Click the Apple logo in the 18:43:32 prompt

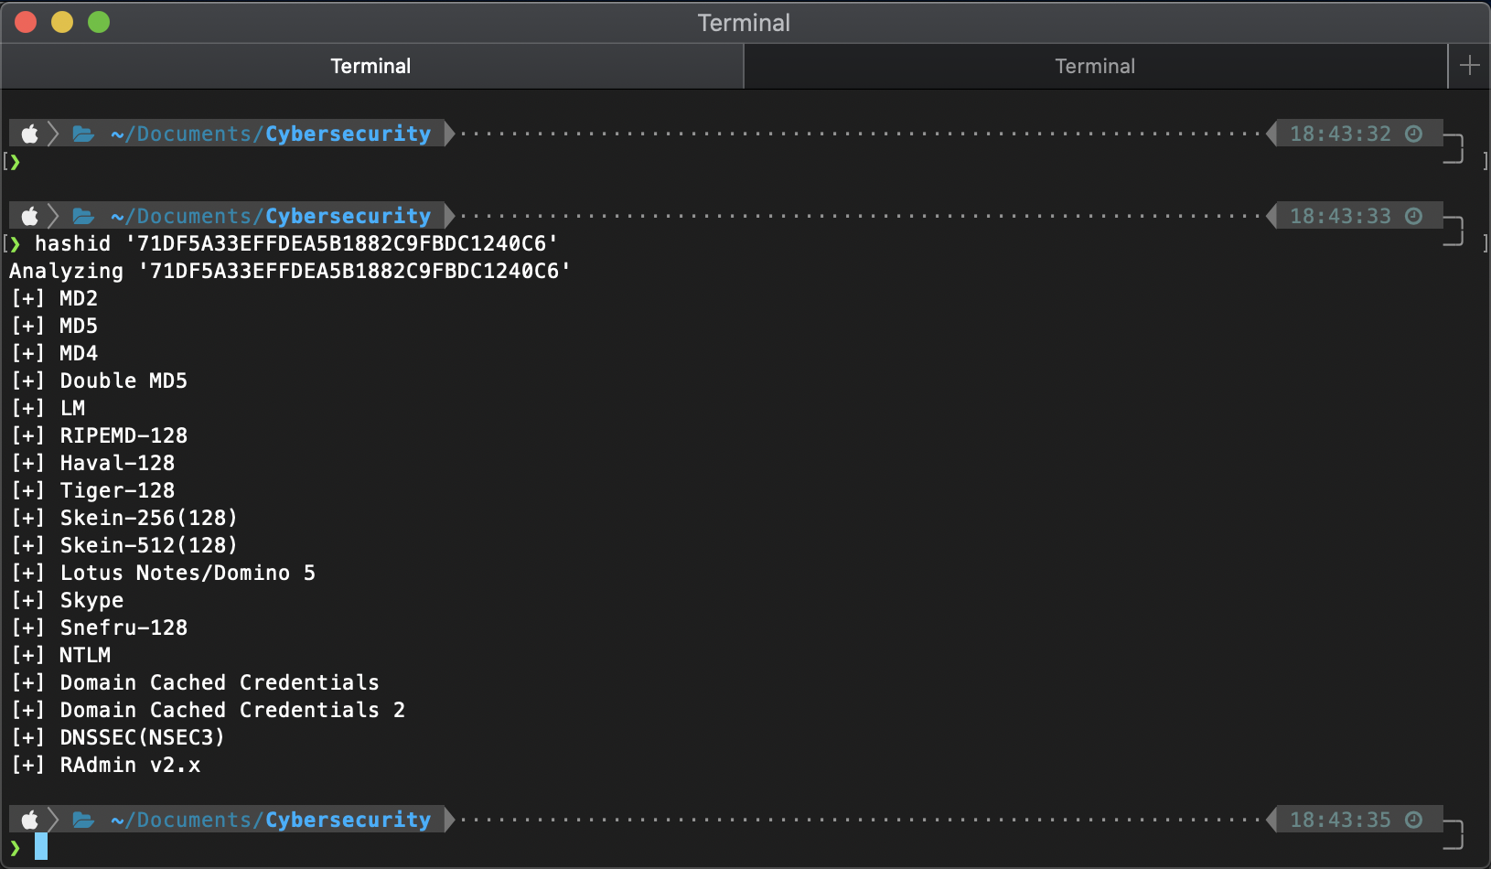coord(30,134)
